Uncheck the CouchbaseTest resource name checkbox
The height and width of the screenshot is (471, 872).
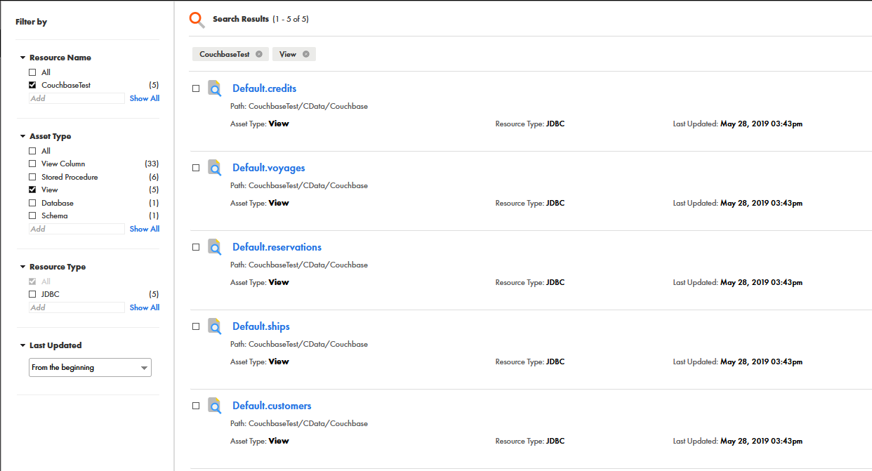32,85
